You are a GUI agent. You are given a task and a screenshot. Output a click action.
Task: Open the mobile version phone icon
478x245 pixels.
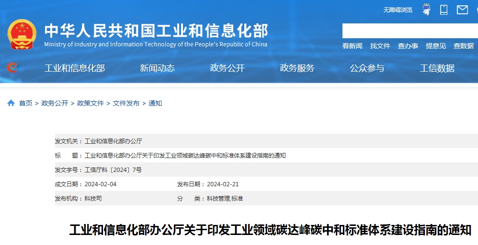(444, 10)
